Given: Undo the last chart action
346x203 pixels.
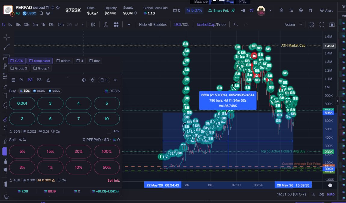Looking at the screenshot, I should pyautogui.click(x=236, y=24).
